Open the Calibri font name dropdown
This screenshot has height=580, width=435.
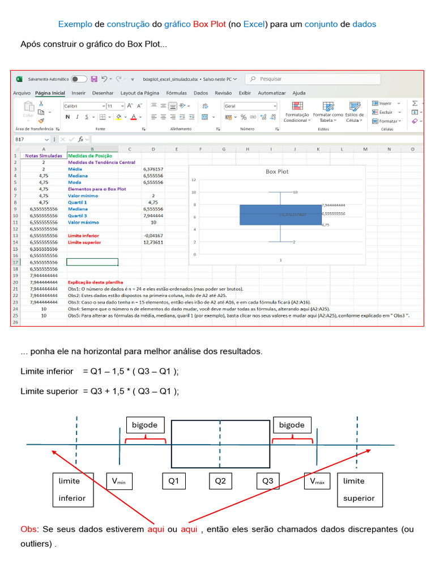click(104, 106)
